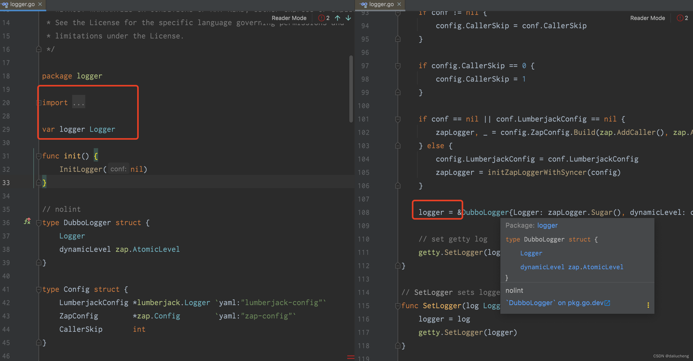Click 'config.CallerSkip = conf.CallerSkip' line

click(511, 26)
